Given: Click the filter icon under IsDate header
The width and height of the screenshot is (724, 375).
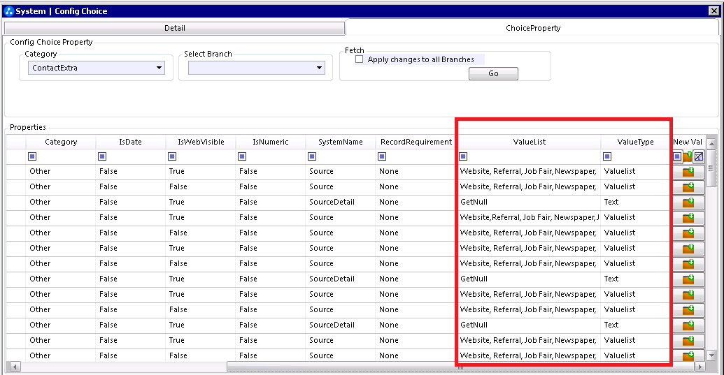Looking at the screenshot, I should tap(102, 156).
